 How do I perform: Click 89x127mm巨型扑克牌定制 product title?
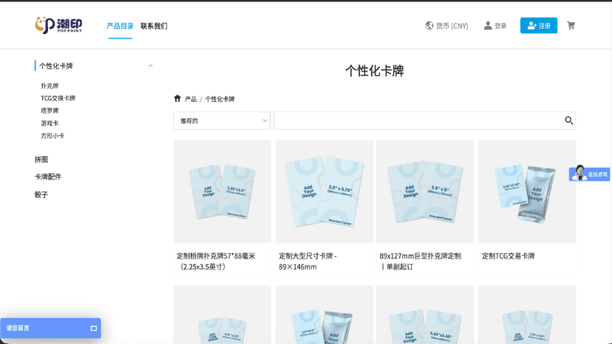(x=421, y=261)
